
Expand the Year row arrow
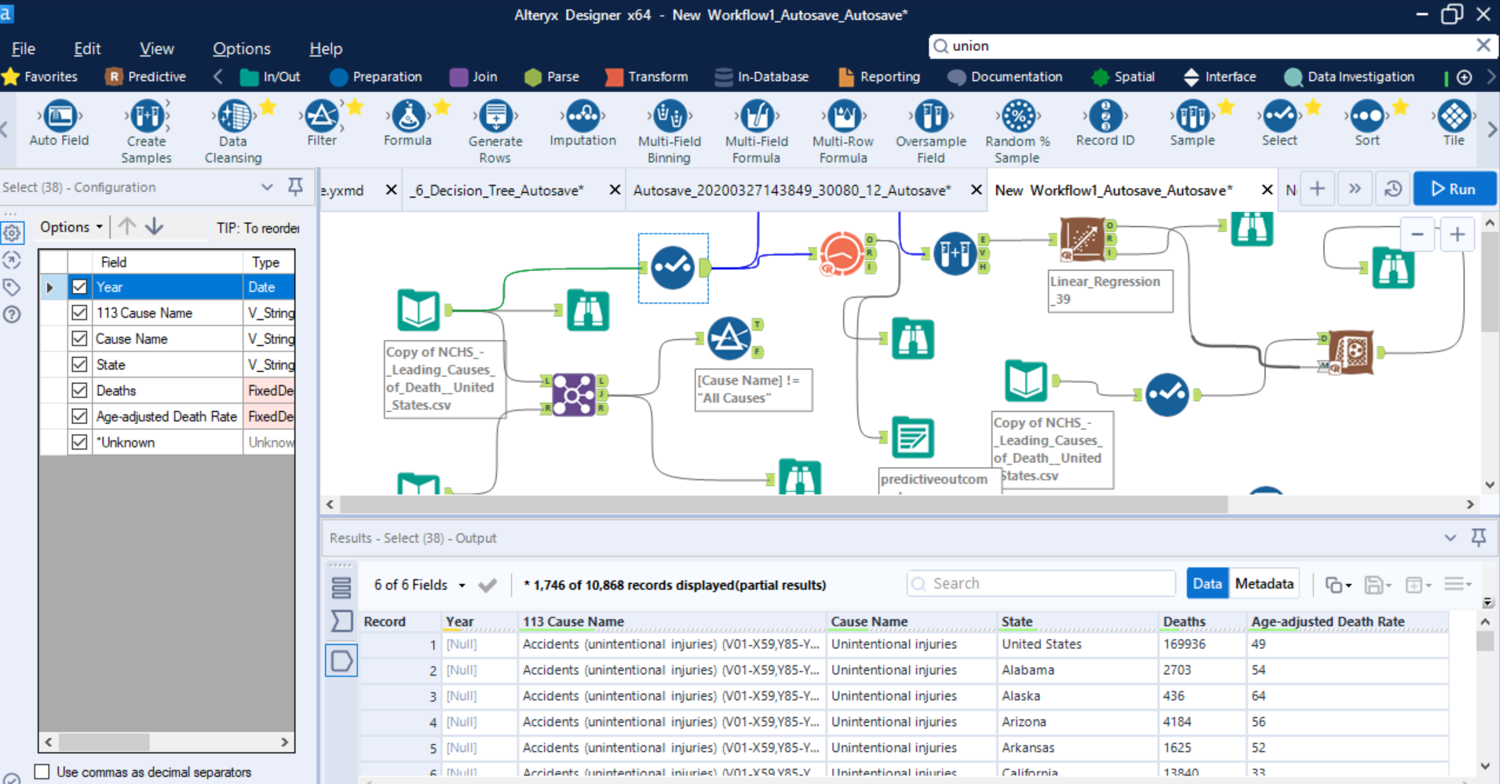[x=50, y=287]
